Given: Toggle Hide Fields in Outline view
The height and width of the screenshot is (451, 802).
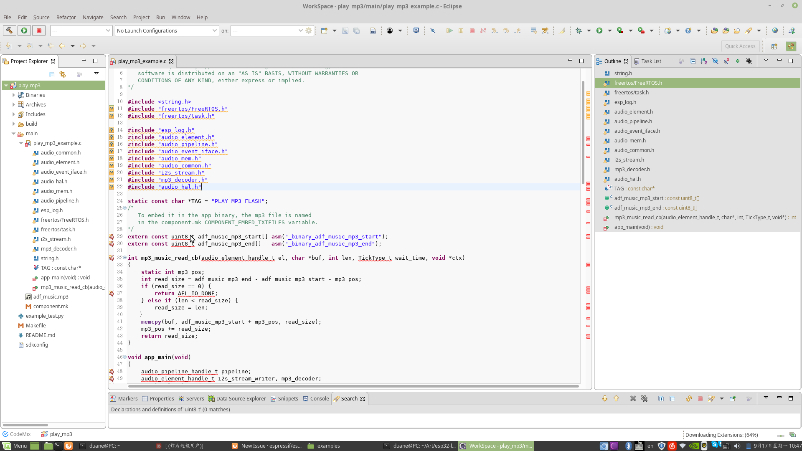Looking at the screenshot, I should coord(715,61).
